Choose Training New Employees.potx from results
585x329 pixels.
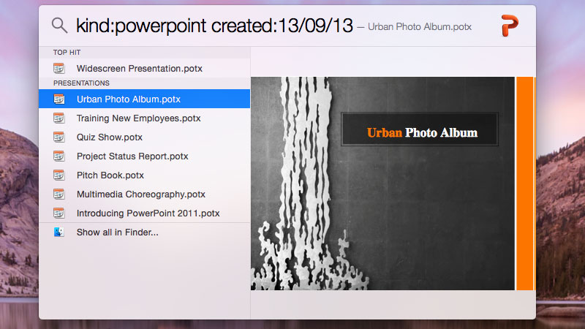[x=138, y=118]
